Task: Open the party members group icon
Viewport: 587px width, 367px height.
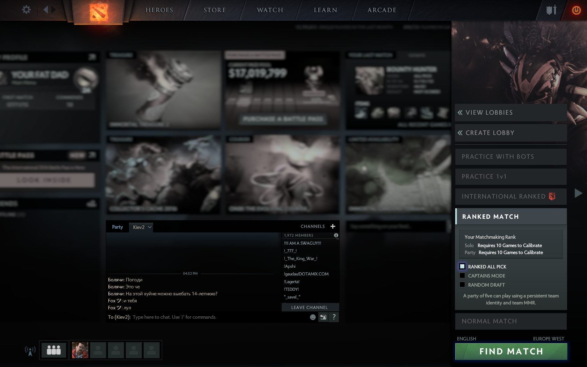Action: tap(54, 350)
